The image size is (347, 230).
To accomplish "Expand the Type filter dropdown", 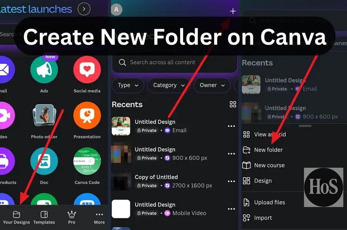I will pyautogui.click(x=128, y=85).
